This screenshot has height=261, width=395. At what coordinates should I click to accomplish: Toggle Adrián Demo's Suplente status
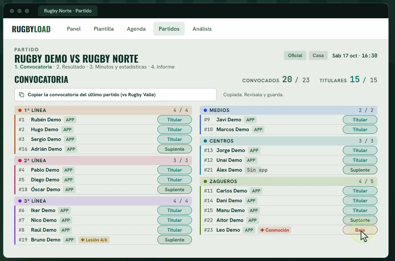175,149
